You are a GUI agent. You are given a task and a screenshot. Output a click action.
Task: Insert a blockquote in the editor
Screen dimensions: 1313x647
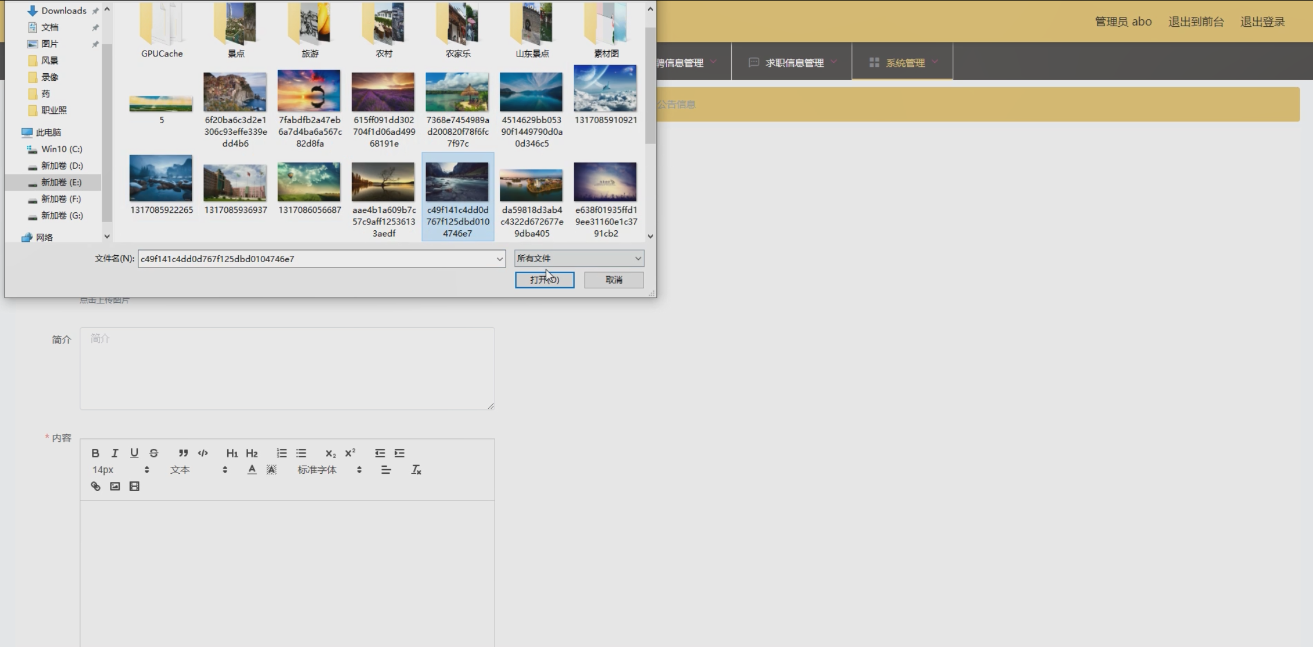[183, 453]
